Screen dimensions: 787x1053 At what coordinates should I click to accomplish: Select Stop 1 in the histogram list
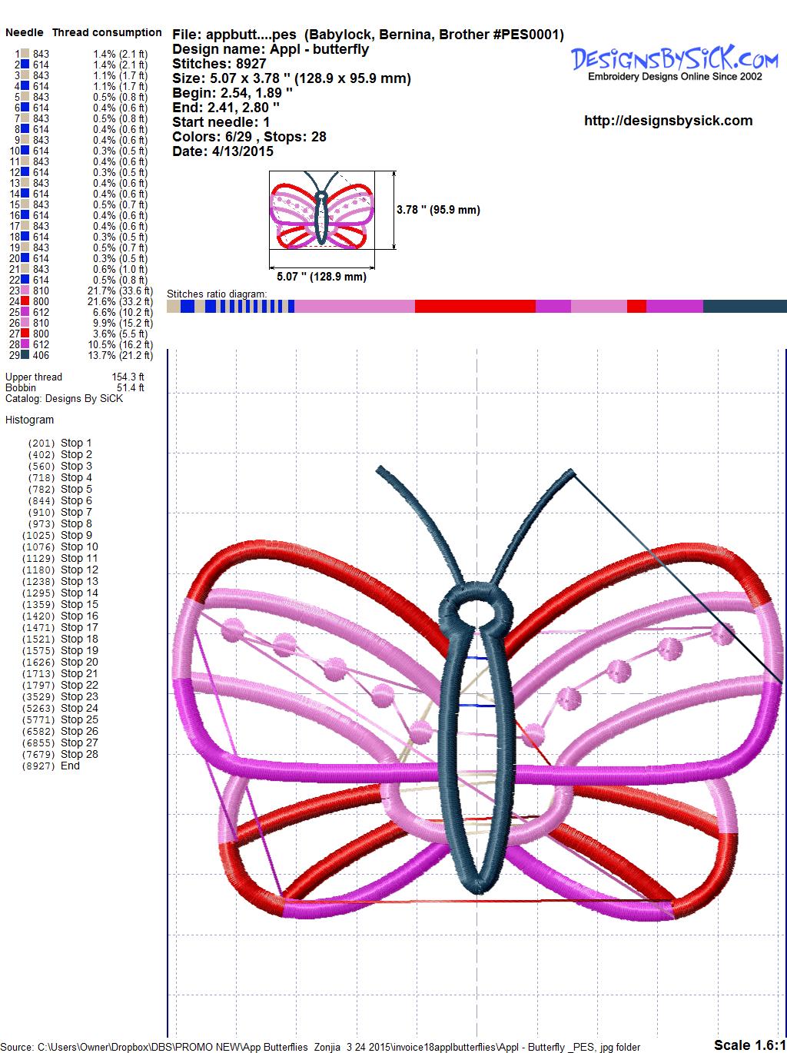76,443
